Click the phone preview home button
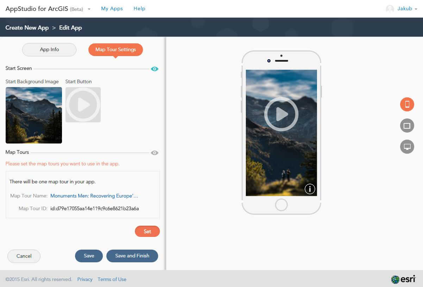This screenshot has width=423, height=287. pyautogui.click(x=281, y=205)
